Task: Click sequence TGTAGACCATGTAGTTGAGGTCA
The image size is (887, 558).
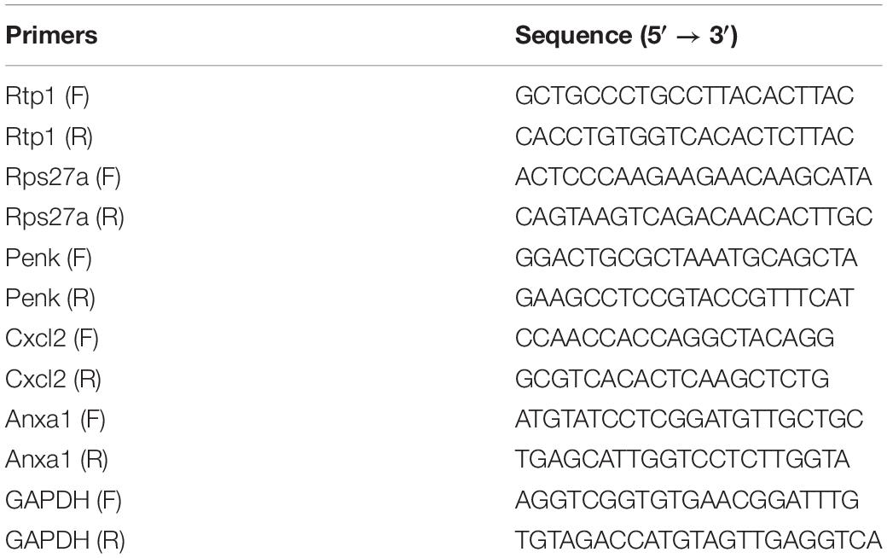Action: coord(699,540)
